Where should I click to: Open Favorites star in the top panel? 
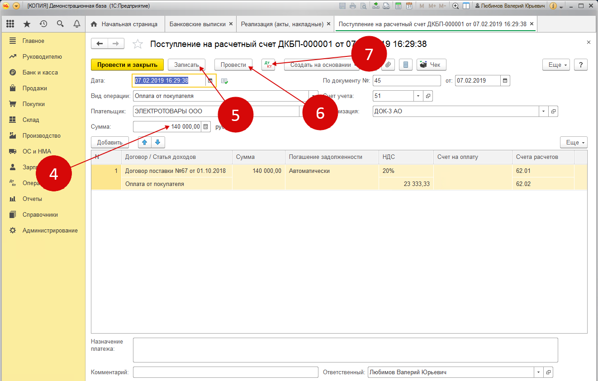coord(27,24)
